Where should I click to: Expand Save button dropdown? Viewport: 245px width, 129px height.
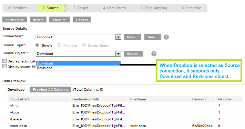64,20
